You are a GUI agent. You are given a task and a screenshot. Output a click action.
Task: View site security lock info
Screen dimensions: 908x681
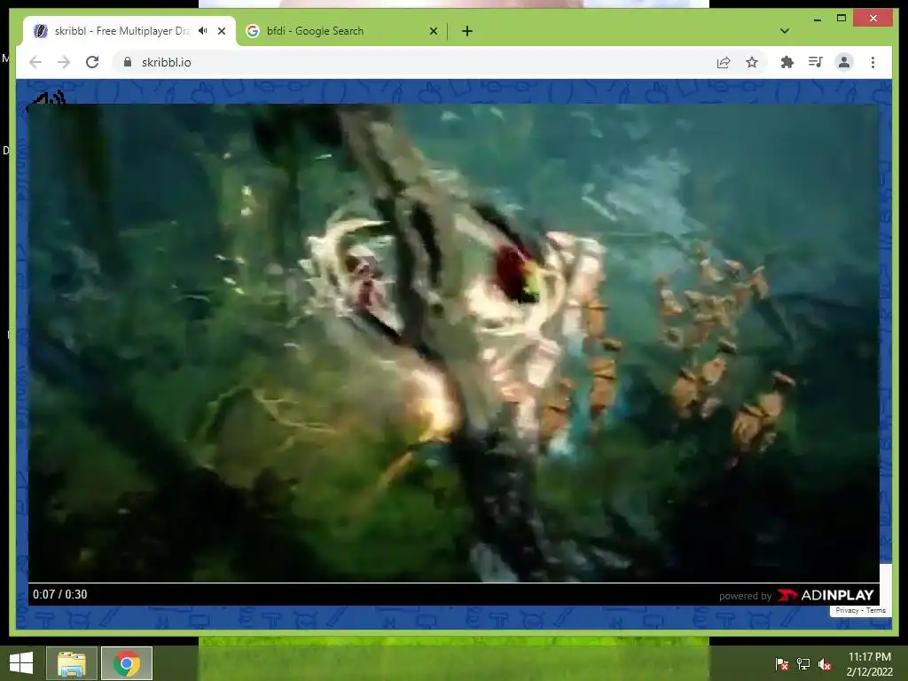click(128, 62)
